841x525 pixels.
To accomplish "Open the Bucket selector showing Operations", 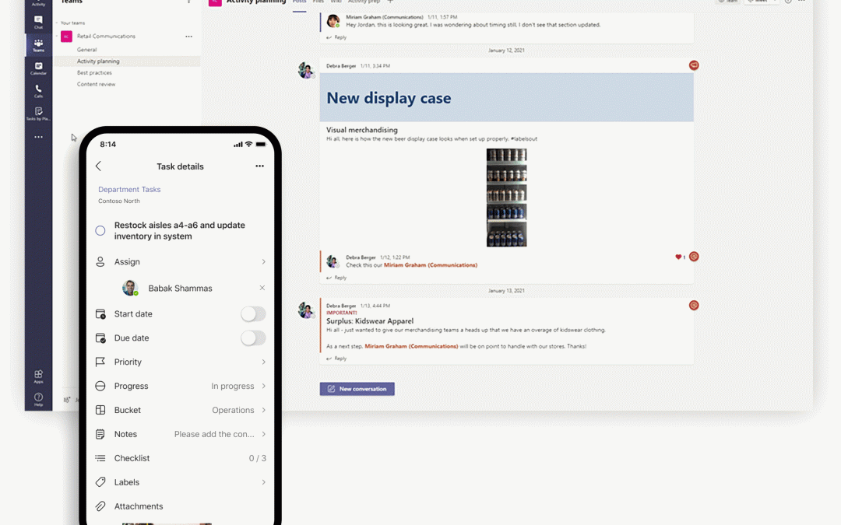I will (181, 411).
